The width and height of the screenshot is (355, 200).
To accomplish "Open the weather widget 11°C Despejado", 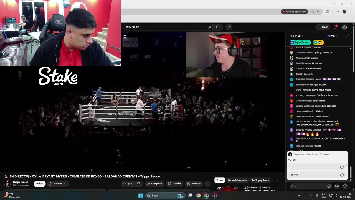I will [x=12, y=196].
